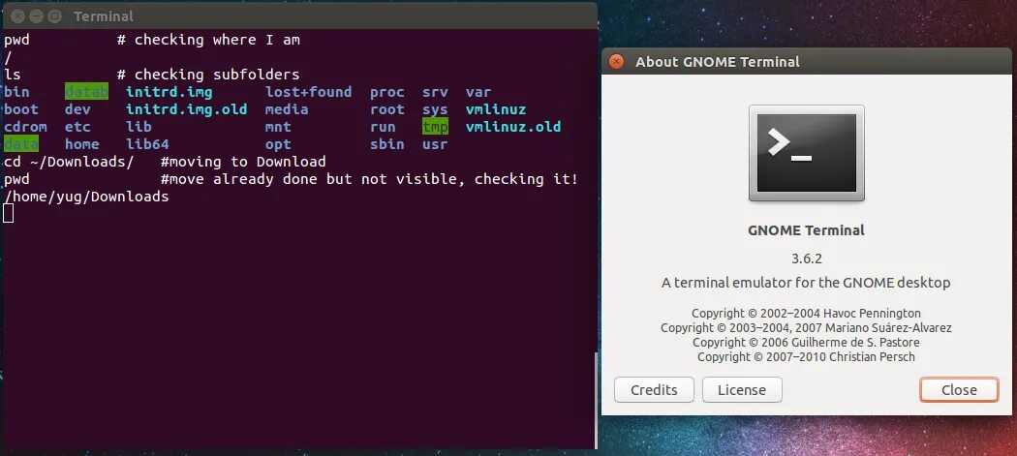Viewport: 1017px width, 456px height.
Task: Click 'root' in the ls output
Action: pyautogui.click(x=387, y=109)
